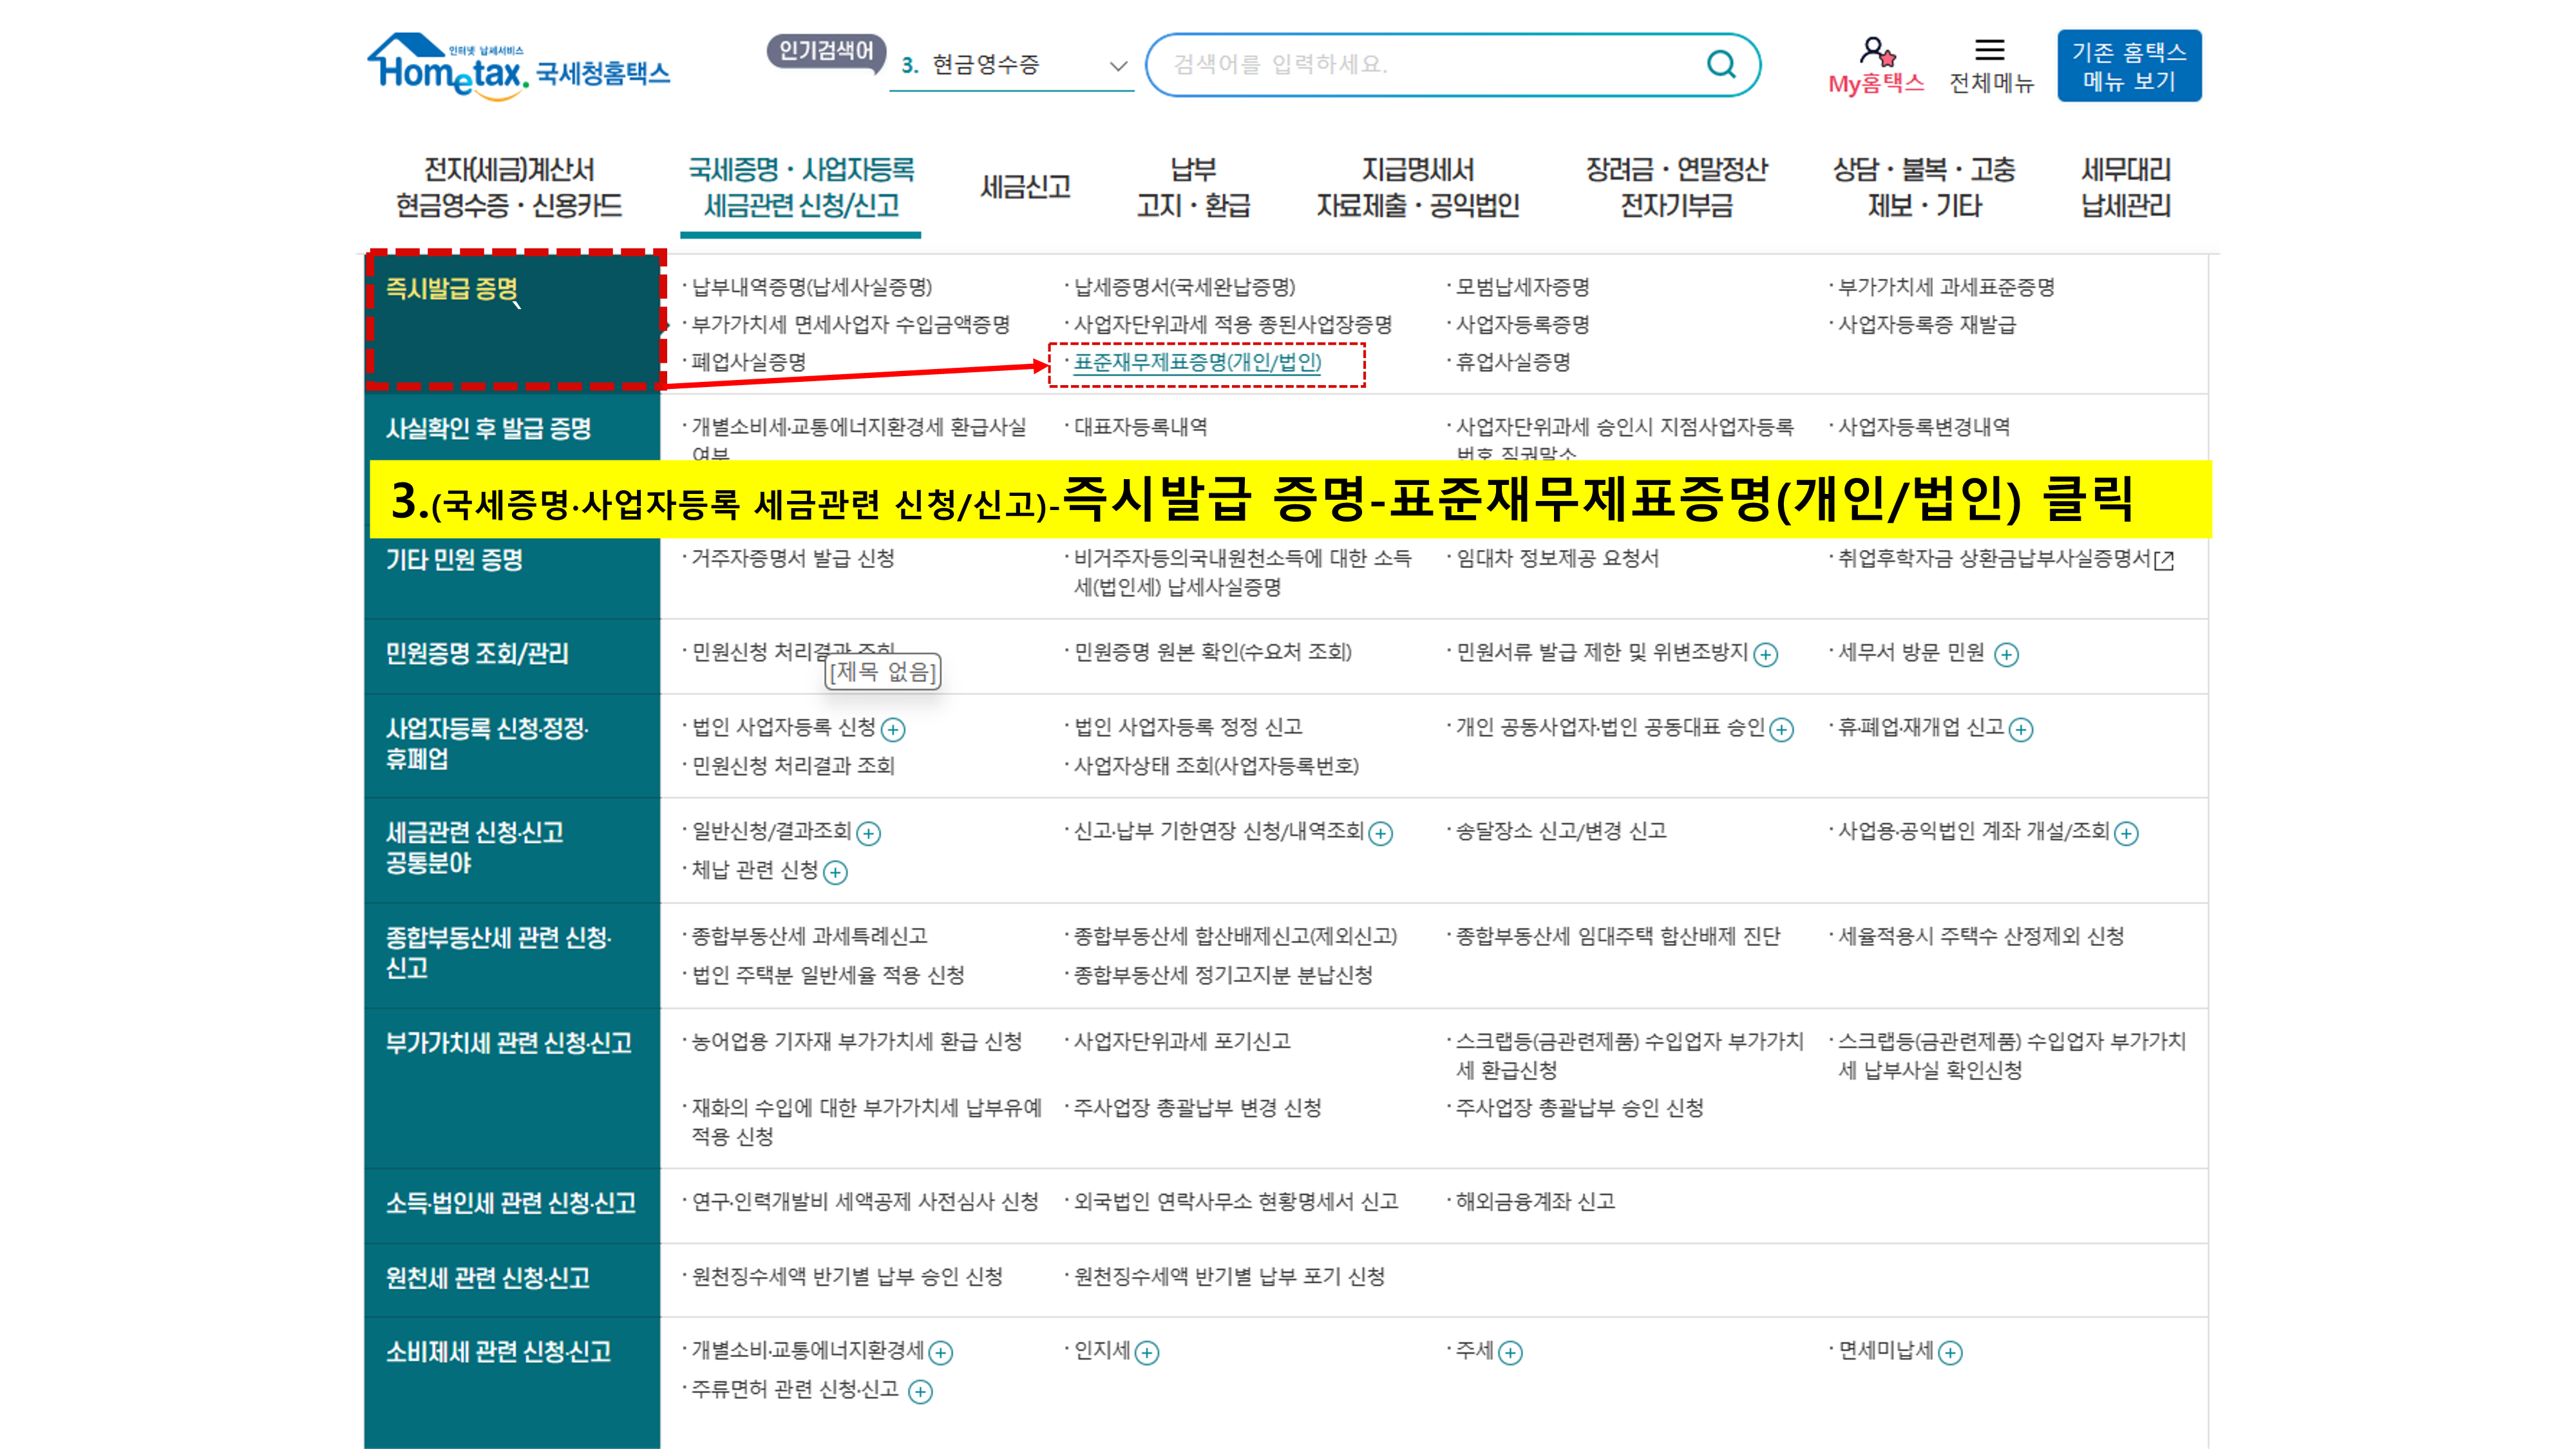Expand plus icon next to 법인 사업자등록 신청
Image resolution: width=2576 pixels, height=1449 pixels.
tap(893, 730)
